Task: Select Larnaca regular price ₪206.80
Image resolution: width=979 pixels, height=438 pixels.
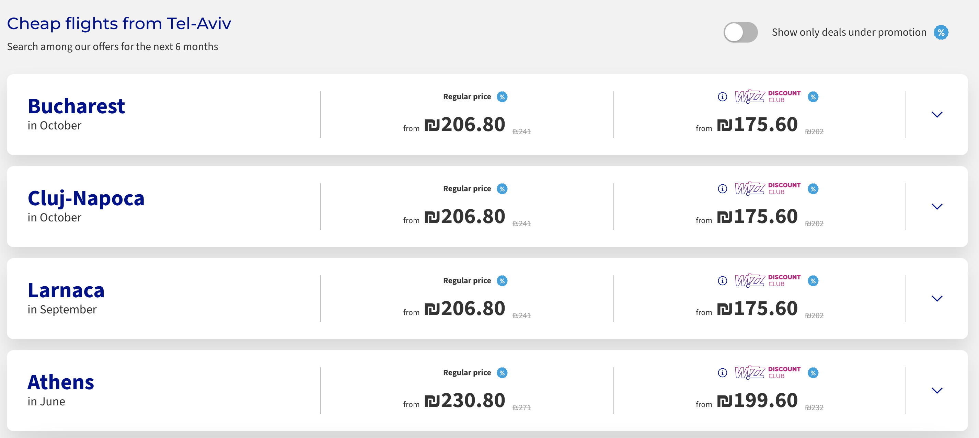Action: (464, 308)
